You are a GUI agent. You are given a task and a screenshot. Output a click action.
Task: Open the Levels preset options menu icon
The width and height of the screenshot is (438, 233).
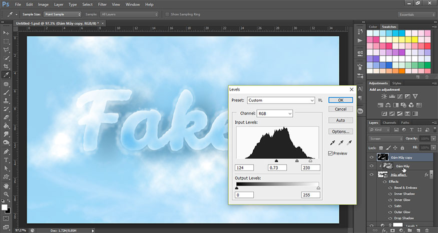click(320, 100)
